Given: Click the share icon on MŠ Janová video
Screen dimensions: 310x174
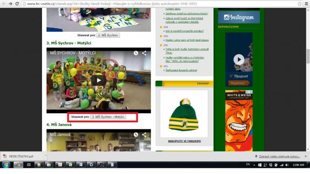Looking at the screenshot, I should (144, 135).
